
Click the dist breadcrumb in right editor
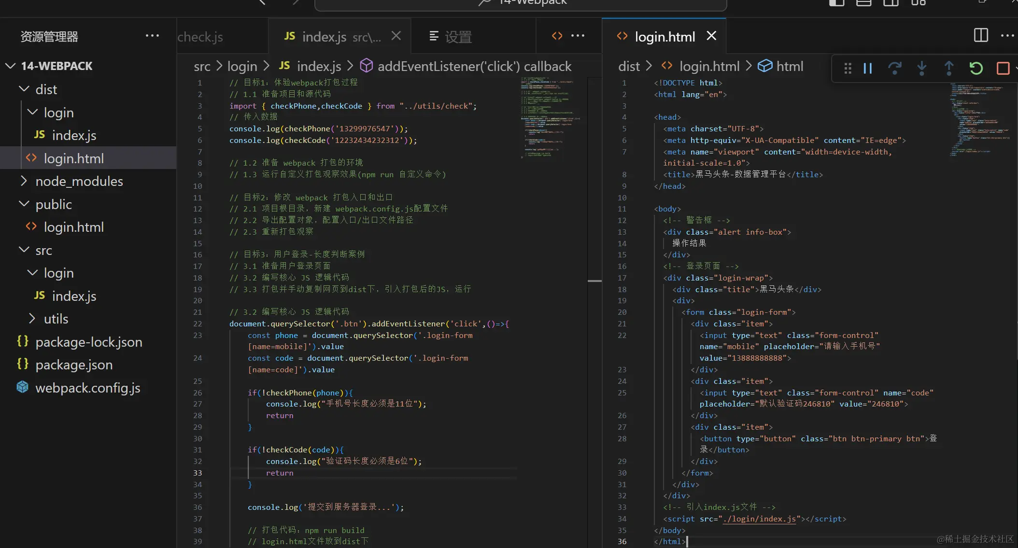click(x=629, y=66)
